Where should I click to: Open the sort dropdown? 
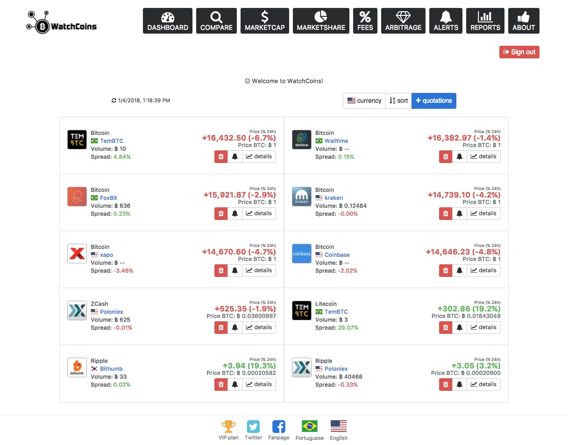click(398, 101)
